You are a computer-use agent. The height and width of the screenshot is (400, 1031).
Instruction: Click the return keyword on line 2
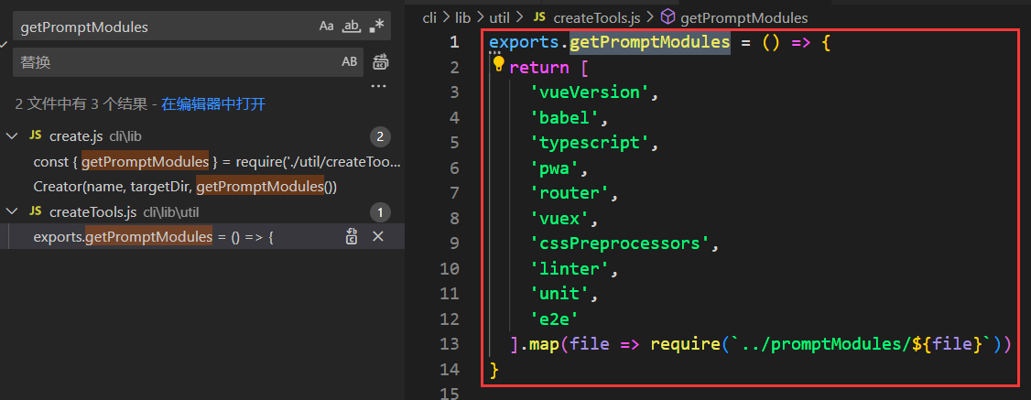pos(539,67)
